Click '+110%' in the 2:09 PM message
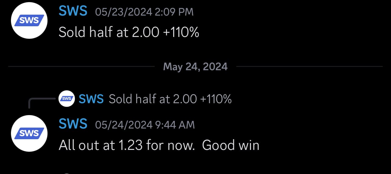 (x=181, y=32)
